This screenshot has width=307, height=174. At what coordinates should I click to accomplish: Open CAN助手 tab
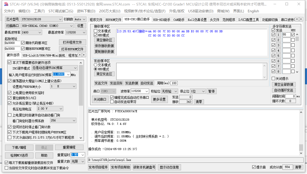coord(179,20)
